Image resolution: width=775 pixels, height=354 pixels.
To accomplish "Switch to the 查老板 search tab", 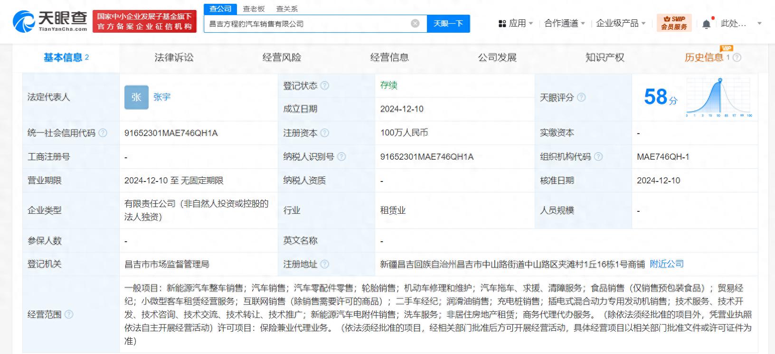I will [254, 9].
